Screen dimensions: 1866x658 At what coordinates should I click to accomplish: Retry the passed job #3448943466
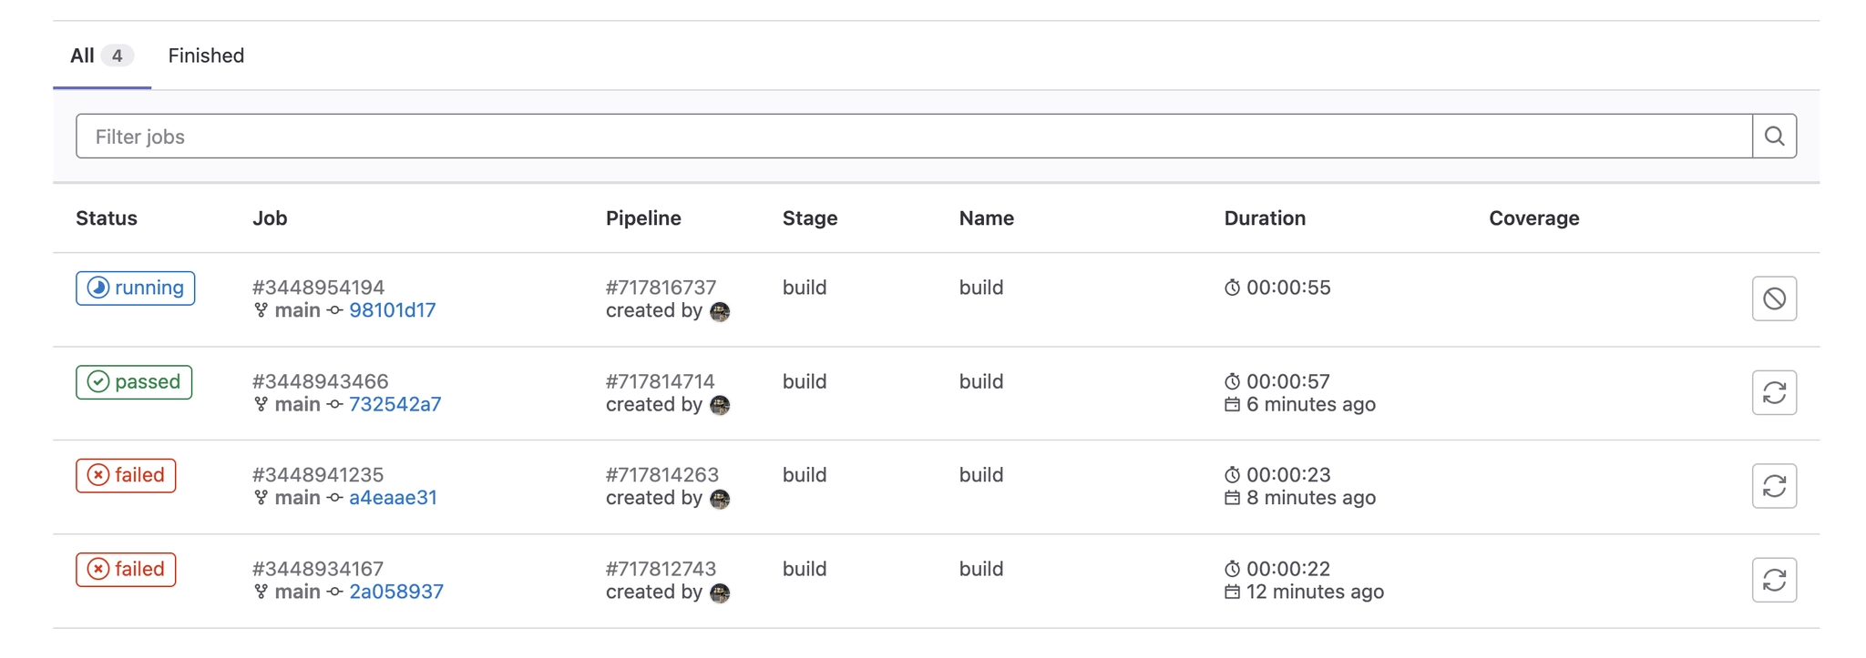pos(1774,393)
